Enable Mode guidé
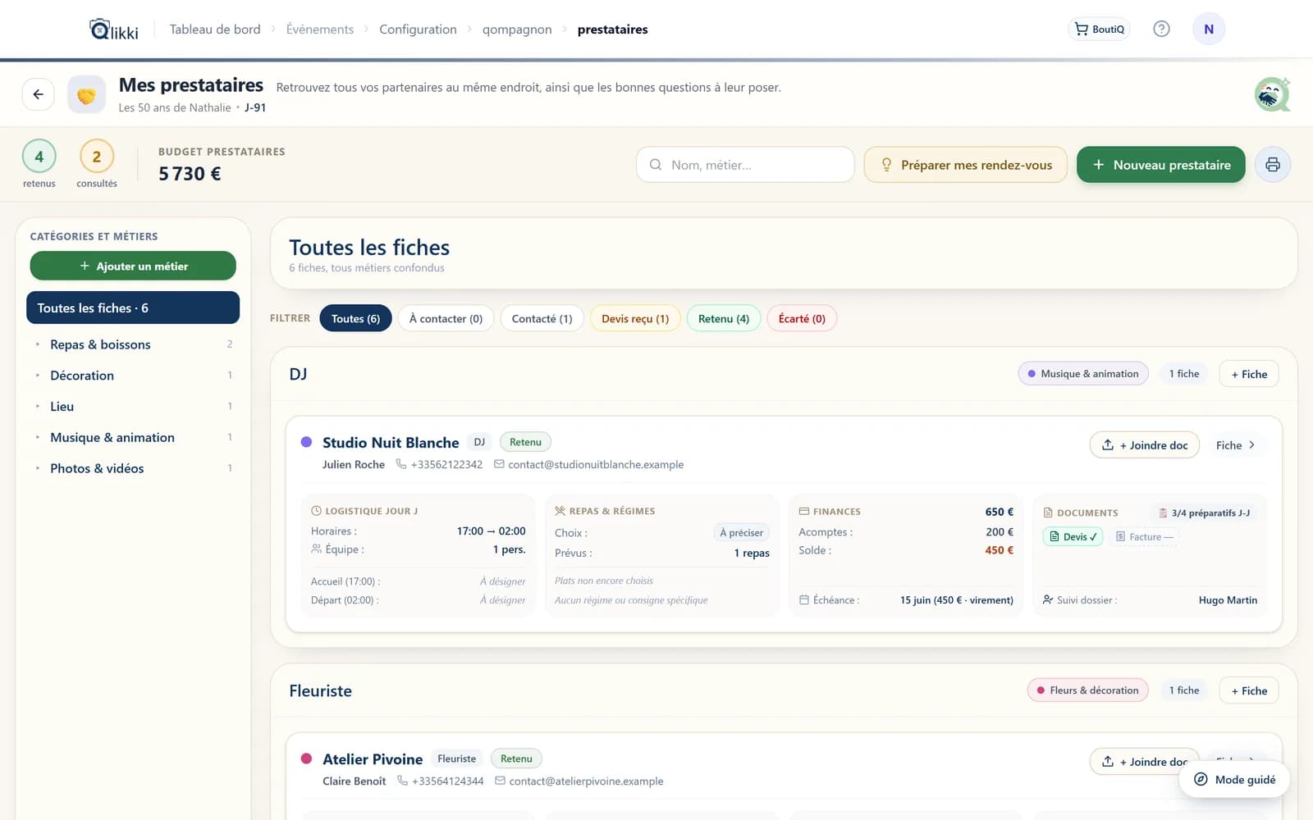 [1234, 780]
